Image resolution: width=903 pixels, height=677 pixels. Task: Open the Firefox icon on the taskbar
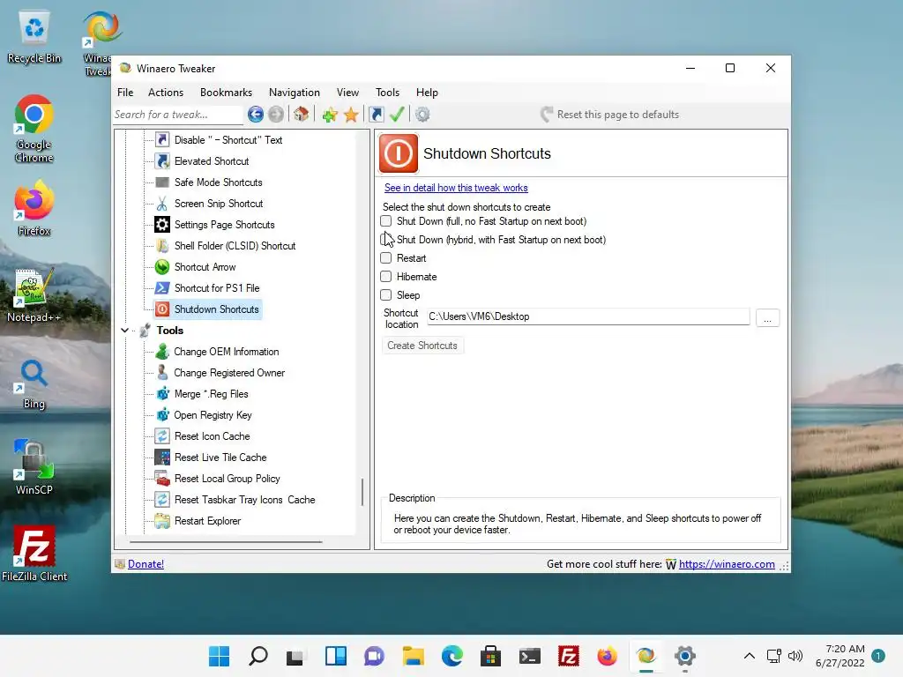tap(607, 656)
